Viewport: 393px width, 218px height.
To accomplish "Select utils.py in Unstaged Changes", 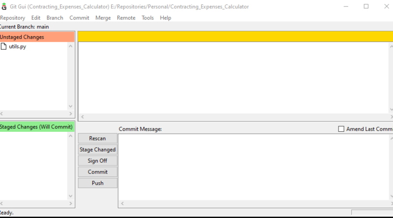I will point(17,47).
